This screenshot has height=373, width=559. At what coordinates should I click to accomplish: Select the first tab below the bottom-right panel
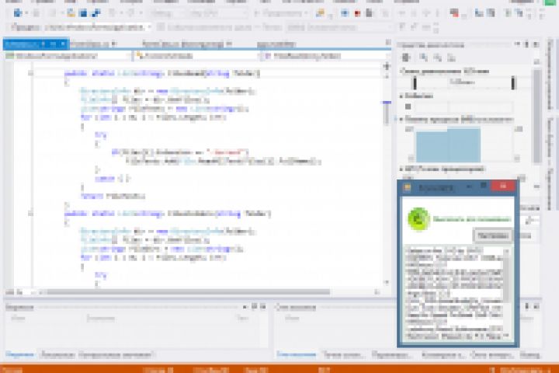click(296, 354)
